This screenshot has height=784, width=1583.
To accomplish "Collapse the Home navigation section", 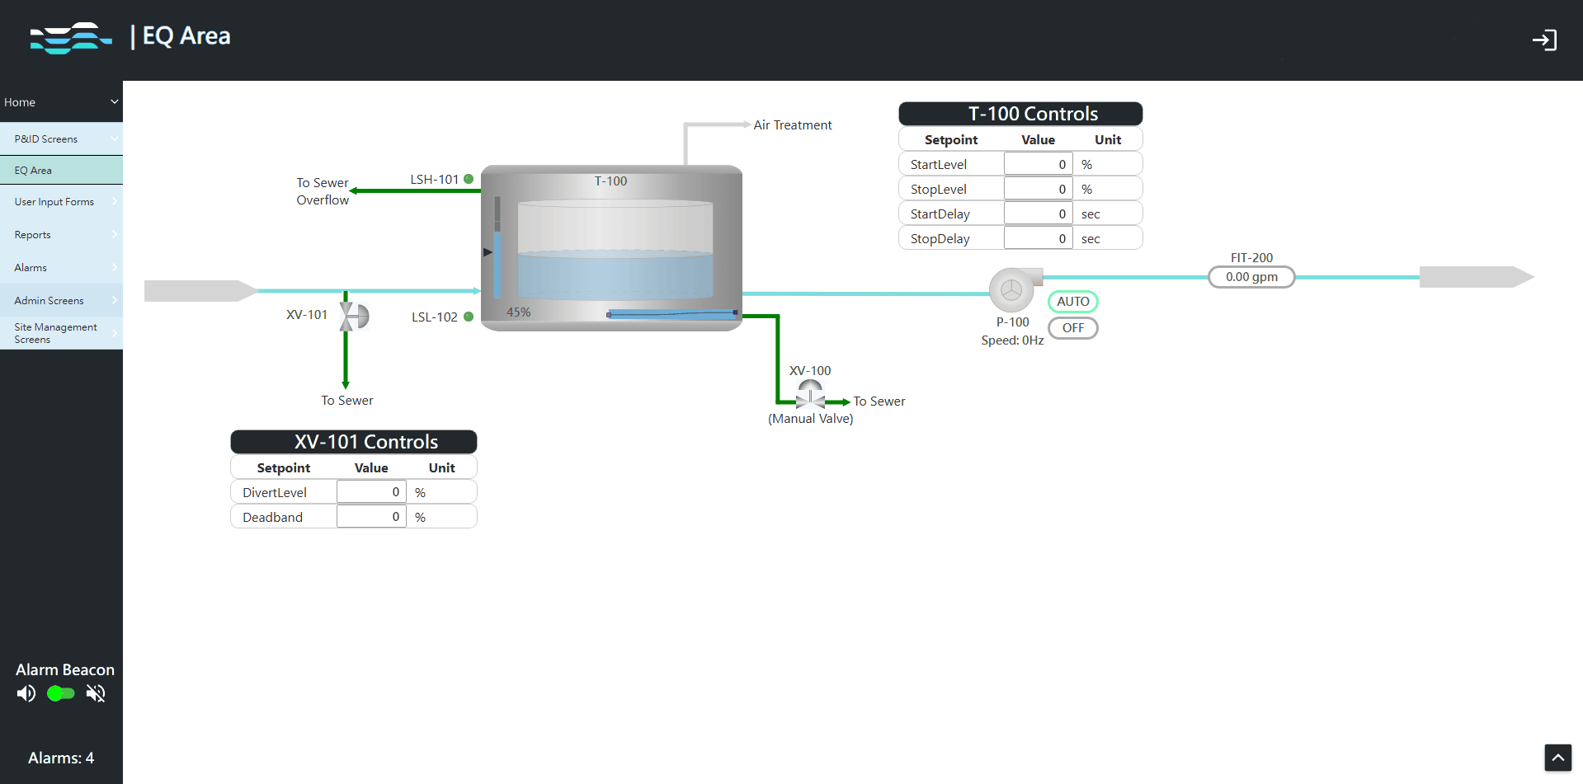I will 61,101.
